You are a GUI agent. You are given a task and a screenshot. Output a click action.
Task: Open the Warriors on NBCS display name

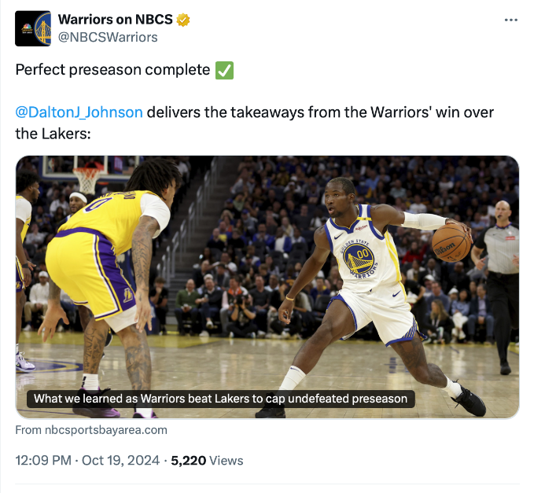[125, 20]
